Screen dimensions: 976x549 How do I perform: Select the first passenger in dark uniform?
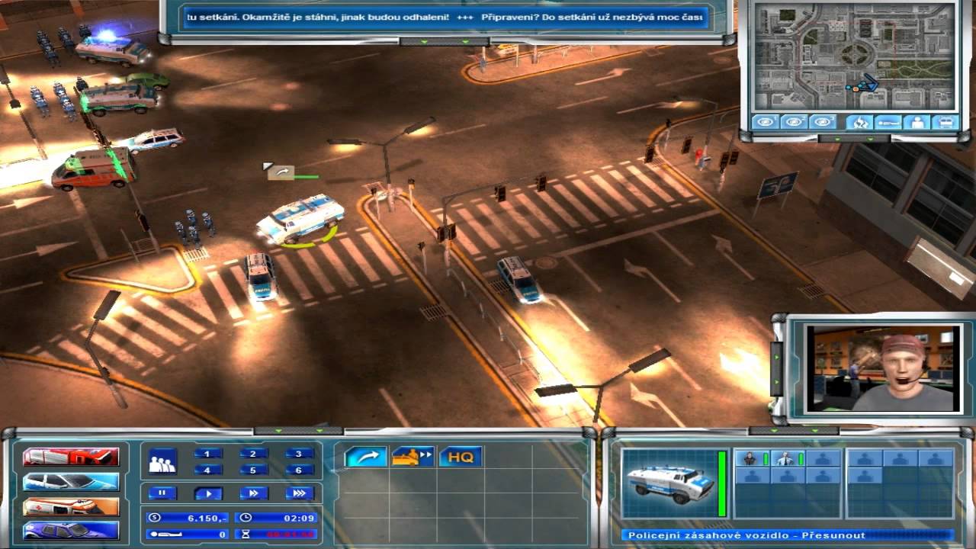point(751,458)
